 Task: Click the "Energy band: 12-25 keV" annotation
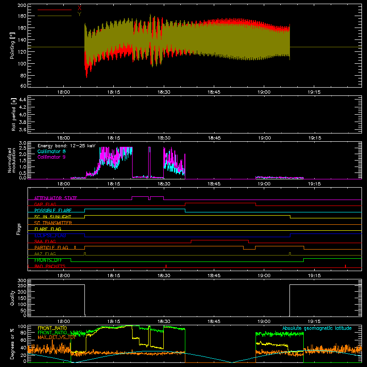tap(67, 146)
